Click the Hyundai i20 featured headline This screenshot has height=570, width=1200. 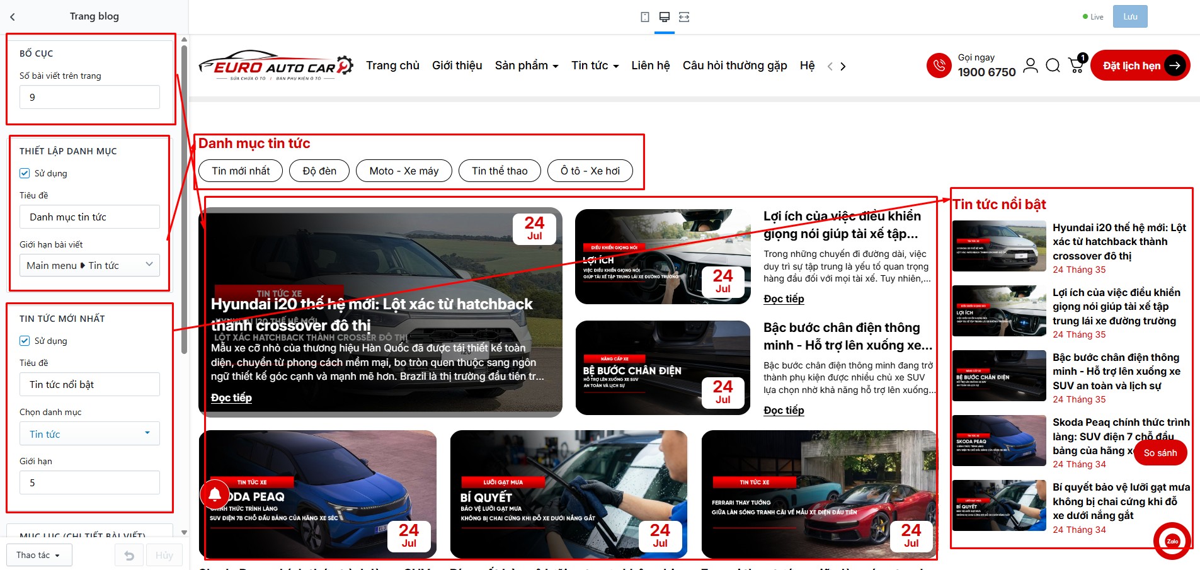tap(372, 314)
